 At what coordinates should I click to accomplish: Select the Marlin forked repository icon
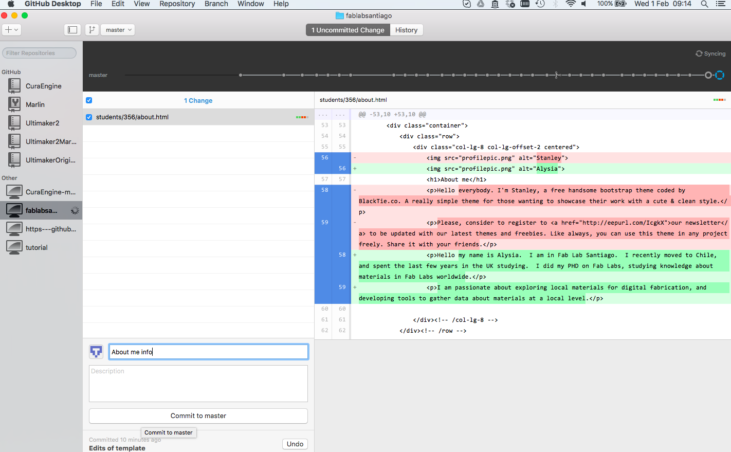click(x=14, y=104)
